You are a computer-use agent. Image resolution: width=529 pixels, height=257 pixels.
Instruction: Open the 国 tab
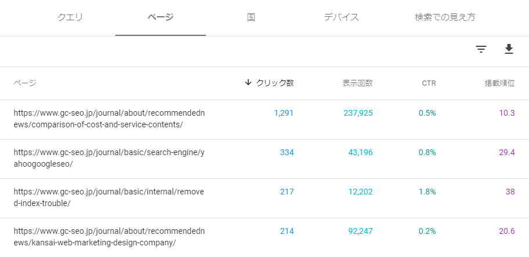coord(251,17)
